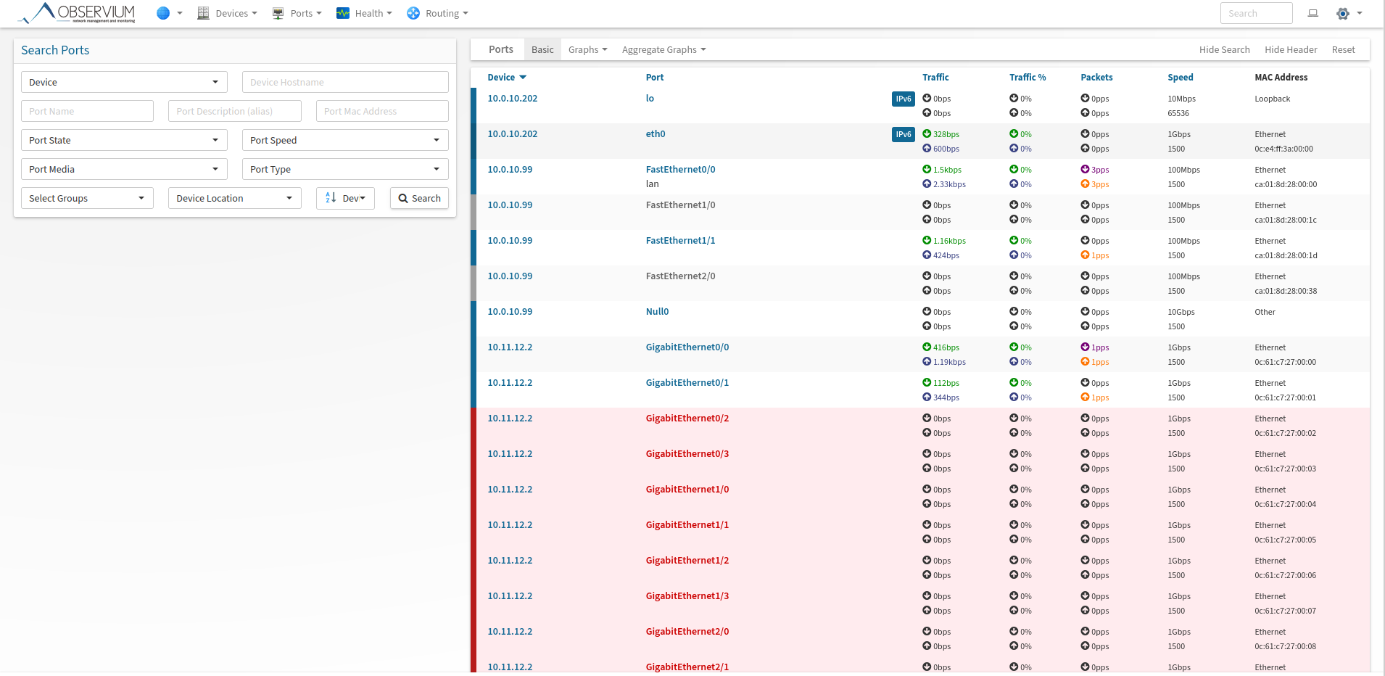This screenshot has height=676, width=1385.
Task: Click the Observium logo
Action: 77,13
